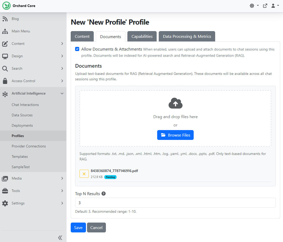
Task: Open Data Processing & Metrics tab
Action: click(x=187, y=36)
